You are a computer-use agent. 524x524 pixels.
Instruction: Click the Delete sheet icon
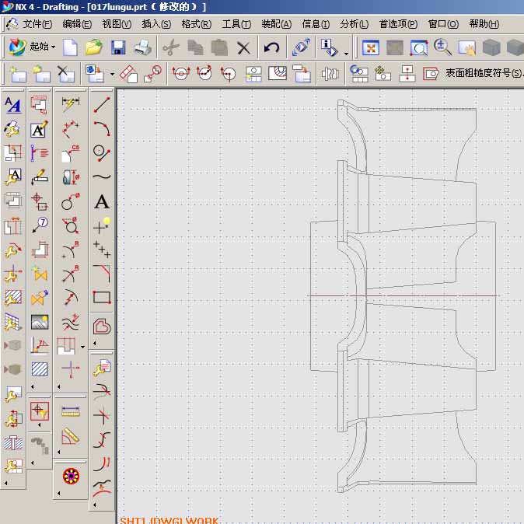point(65,74)
